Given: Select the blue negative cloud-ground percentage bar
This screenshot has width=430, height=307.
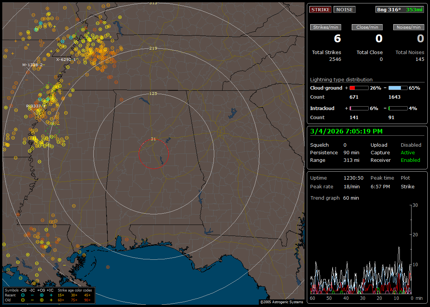Looking at the screenshot, I should tap(398, 88).
